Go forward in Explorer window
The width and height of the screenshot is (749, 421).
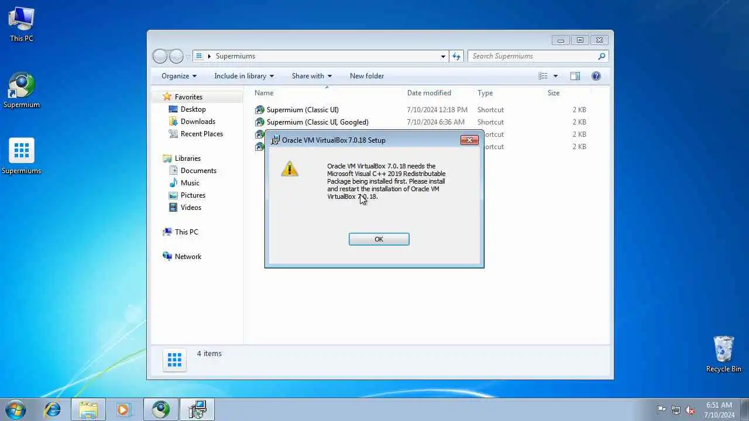176,56
